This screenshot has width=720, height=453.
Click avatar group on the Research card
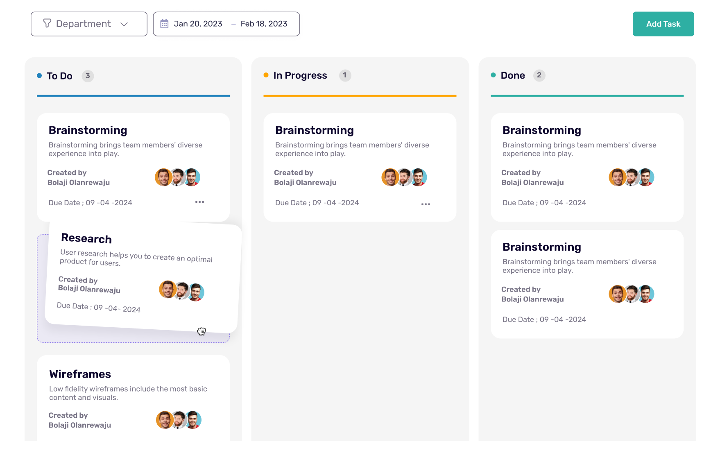click(x=181, y=291)
